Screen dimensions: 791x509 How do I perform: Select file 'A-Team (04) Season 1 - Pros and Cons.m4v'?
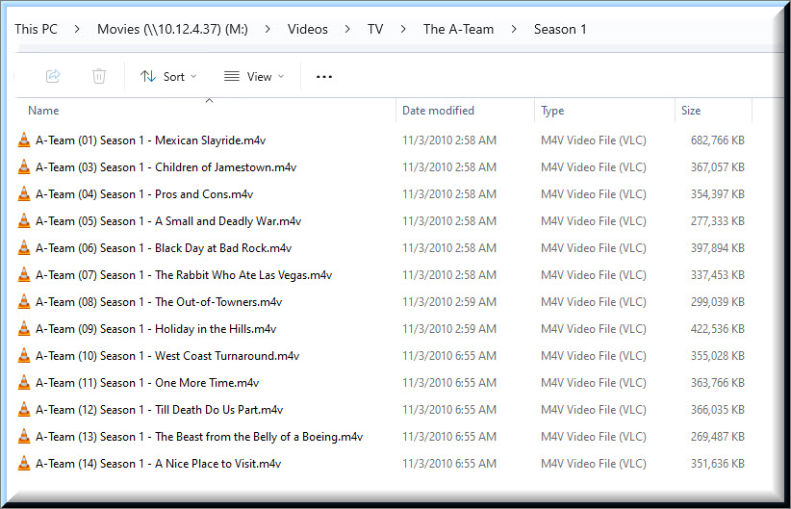pyautogui.click(x=144, y=194)
